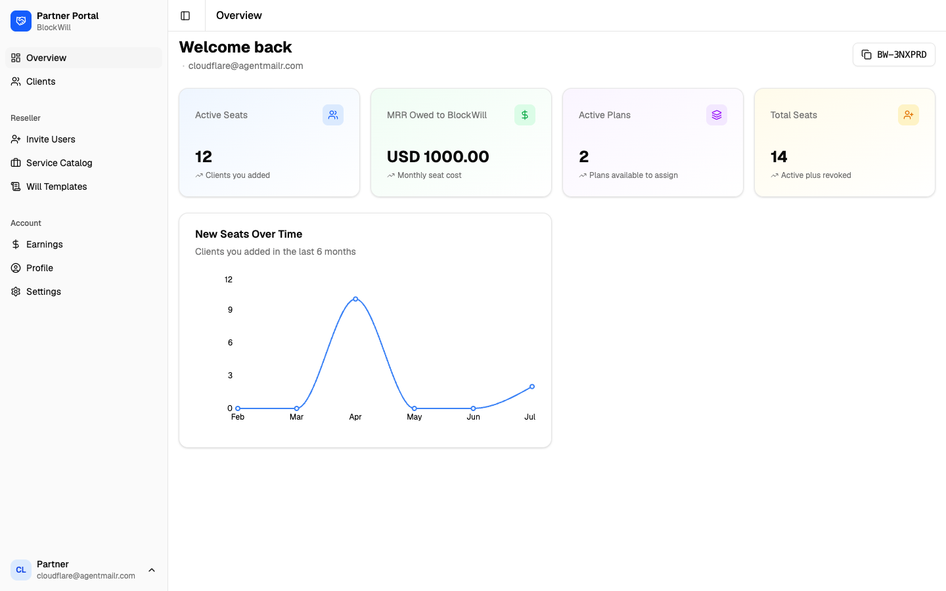Open the Service Catalog

[x=83, y=163]
